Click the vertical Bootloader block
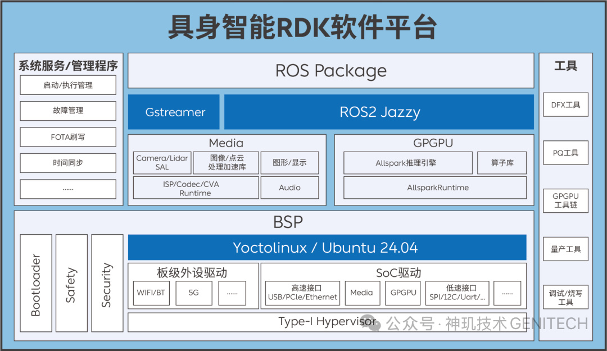The width and height of the screenshot is (607, 351). coord(36,283)
